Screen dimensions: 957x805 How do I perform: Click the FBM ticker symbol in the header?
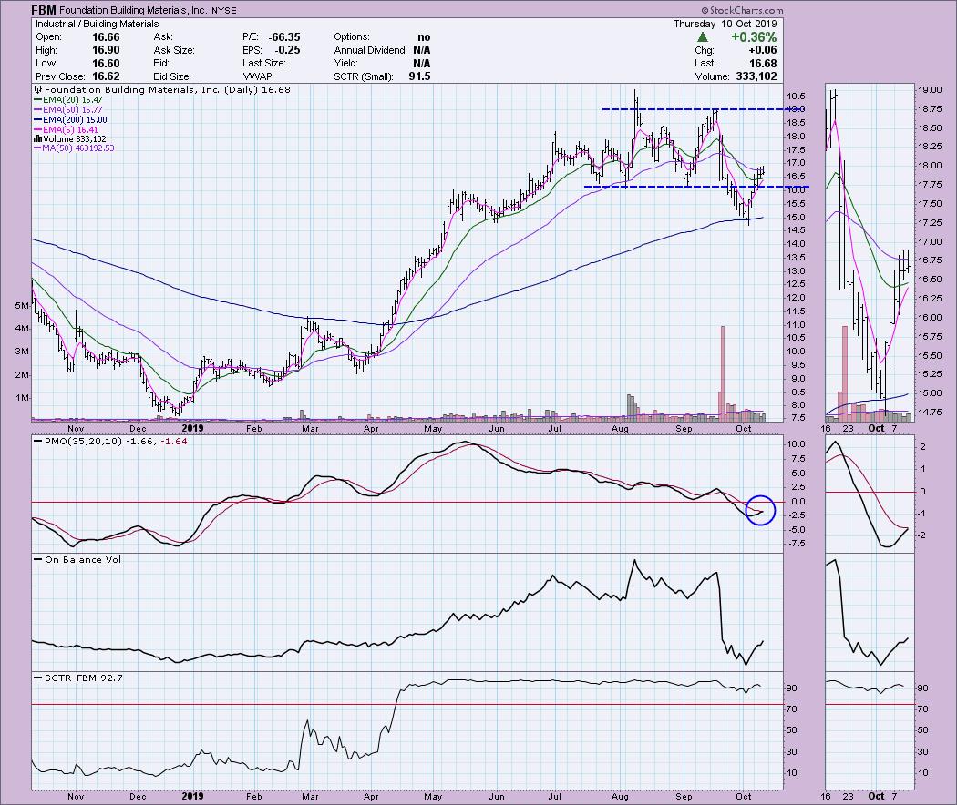click(44, 10)
